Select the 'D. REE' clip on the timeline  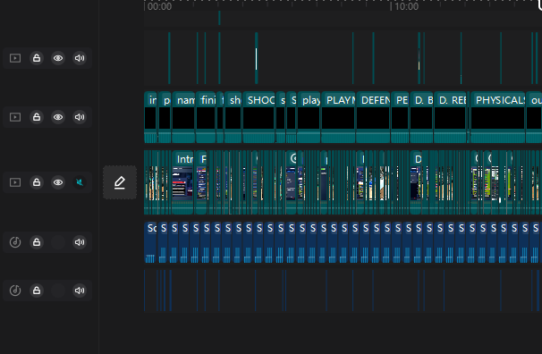point(450,117)
